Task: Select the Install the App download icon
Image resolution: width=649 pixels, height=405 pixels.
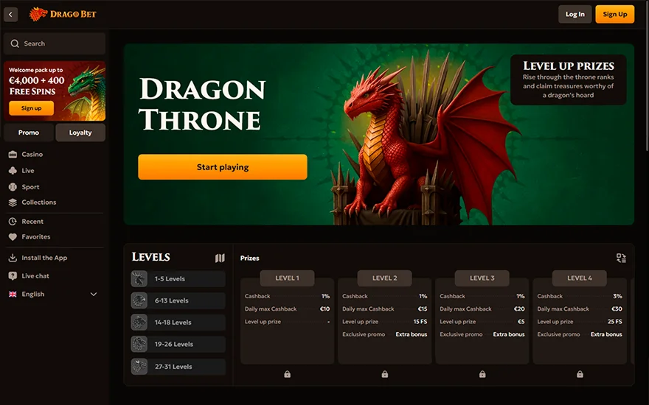Action: 13,258
